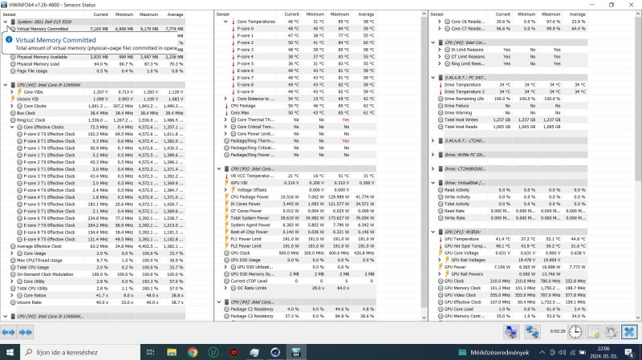The width and height of the screenshot is (642, 360).
Task: Click the Minimum column header in right panel
Action: click(x=526, y=14)
